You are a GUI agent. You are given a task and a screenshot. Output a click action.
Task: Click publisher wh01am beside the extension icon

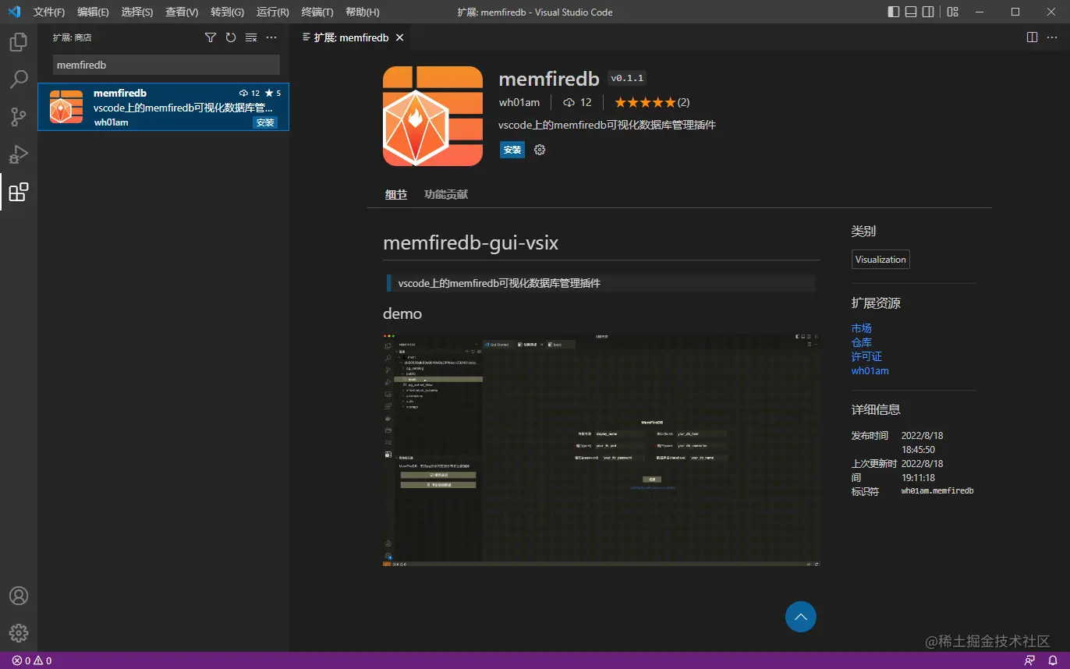pos(519,102)
